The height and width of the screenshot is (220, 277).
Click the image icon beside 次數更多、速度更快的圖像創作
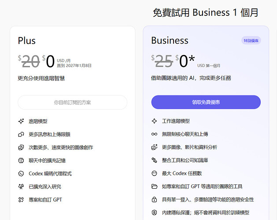click(x=21, y=147)
